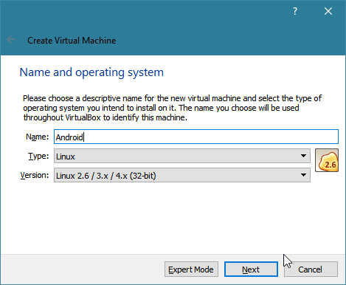346x285 pixels.
Task: Click the Name and operating system heading
Action: pos(91,72)
